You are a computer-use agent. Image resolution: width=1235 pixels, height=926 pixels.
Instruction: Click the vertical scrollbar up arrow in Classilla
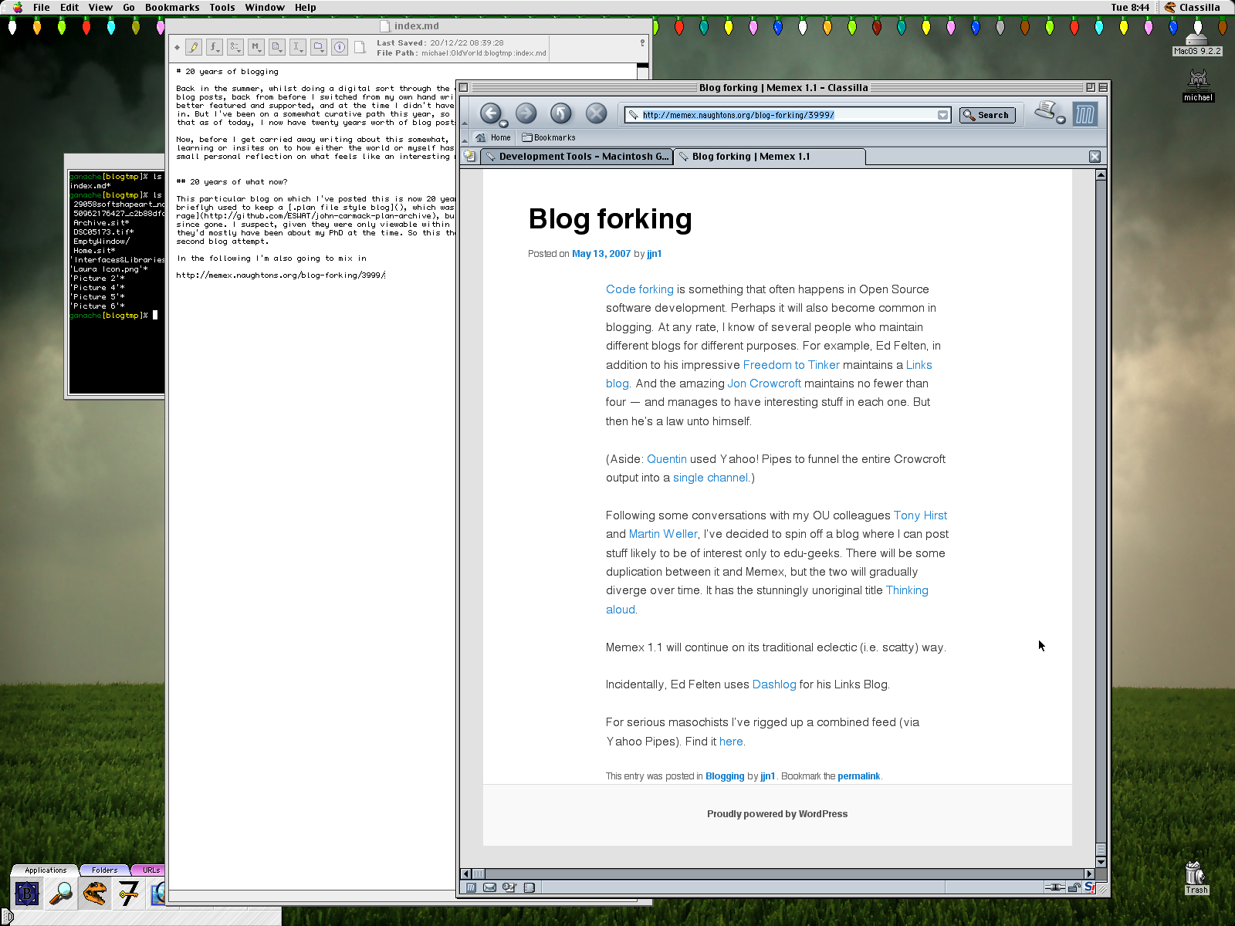1101,175
